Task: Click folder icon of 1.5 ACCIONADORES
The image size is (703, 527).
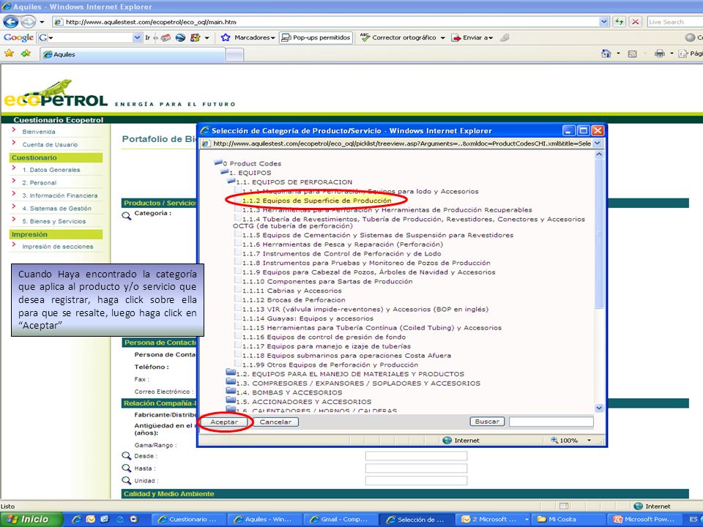Action: pyautogui.click(x=231, y=400)
